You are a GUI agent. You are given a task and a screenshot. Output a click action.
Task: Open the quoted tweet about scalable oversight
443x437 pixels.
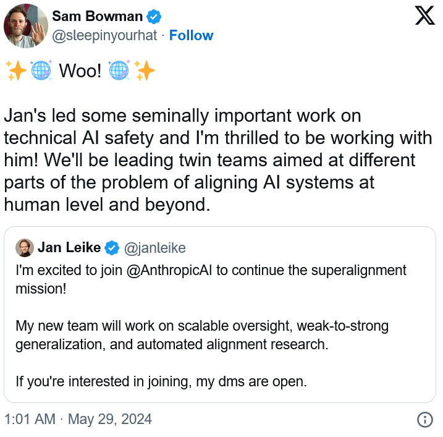pos(220,315)
